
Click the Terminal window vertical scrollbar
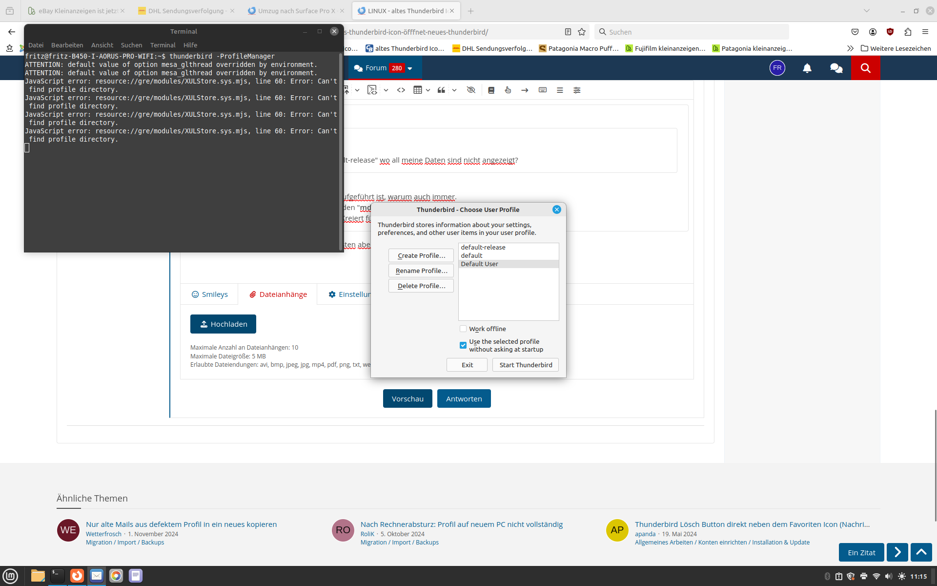[x=341, y=151]
